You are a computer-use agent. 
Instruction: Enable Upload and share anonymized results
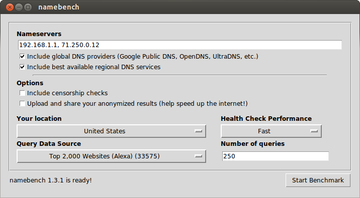click(x=22, y=103)
